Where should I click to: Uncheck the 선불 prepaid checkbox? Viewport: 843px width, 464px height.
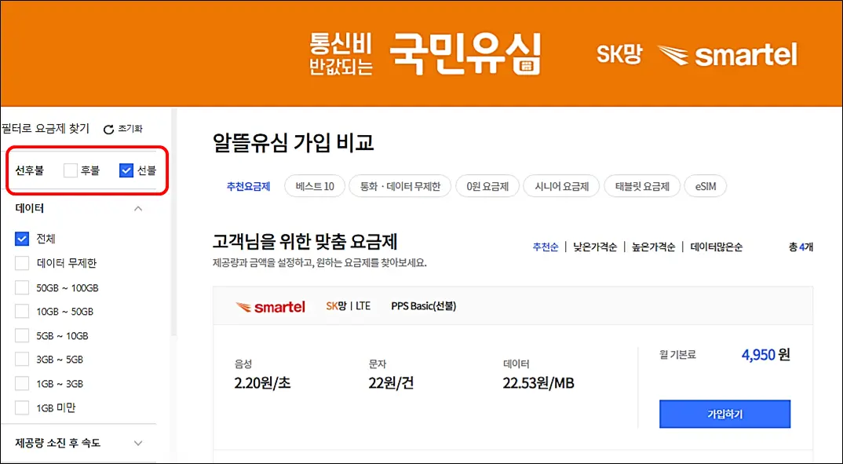pos(126,170)
